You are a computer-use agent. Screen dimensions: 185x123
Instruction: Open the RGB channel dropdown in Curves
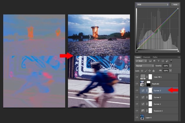[152, 4]
